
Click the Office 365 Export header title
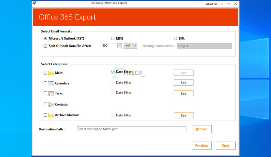click(x=67, y=17)
